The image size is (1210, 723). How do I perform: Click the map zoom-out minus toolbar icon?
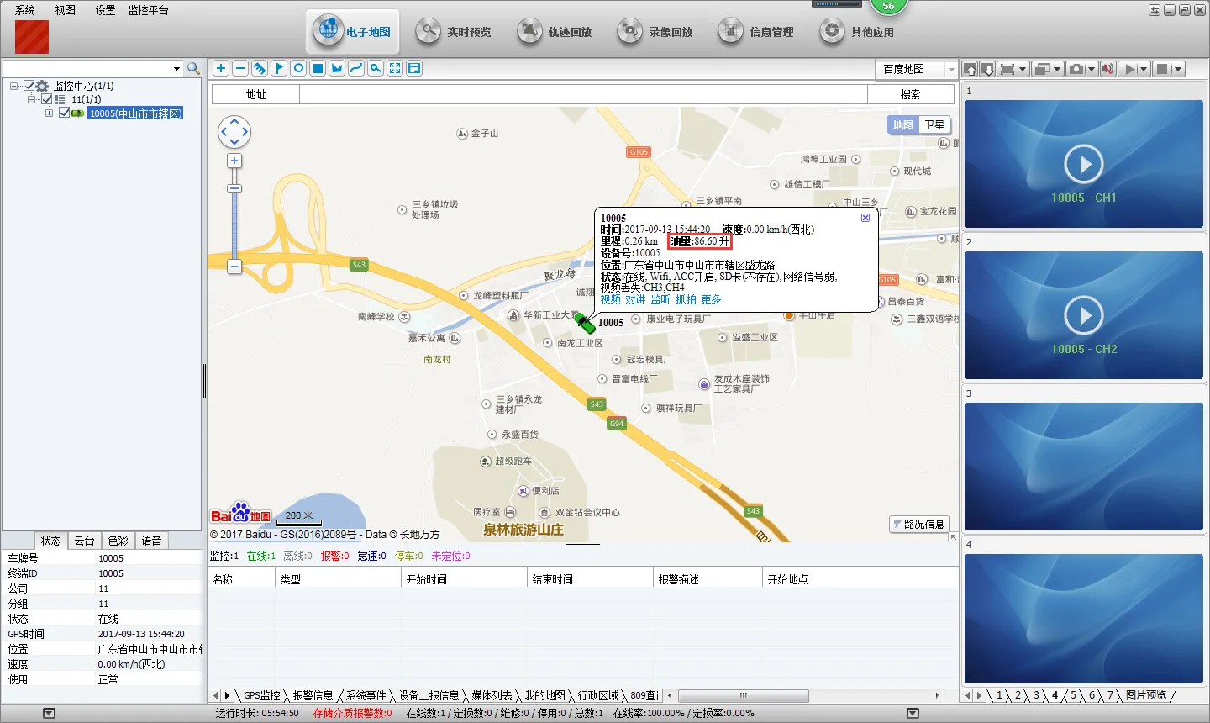(x=240, y=69)
